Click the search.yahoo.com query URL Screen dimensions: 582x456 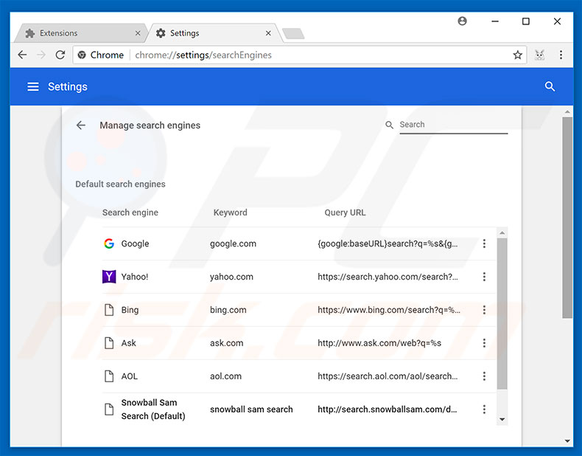click(x=388, y=277)
